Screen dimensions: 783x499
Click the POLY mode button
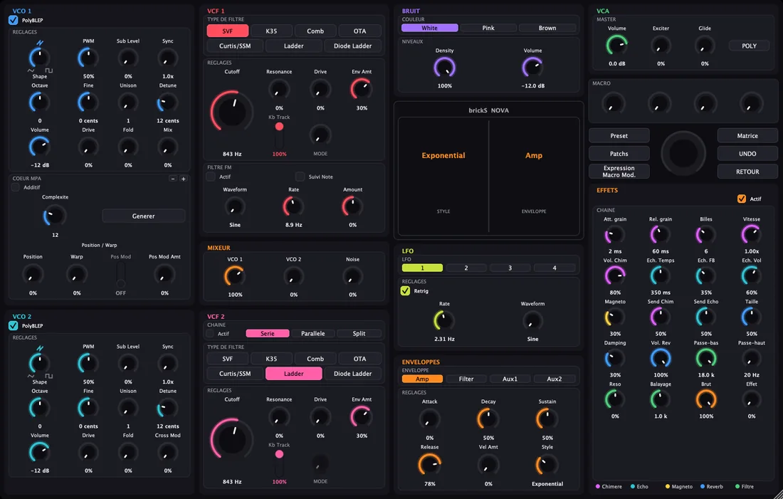(749, 46)
